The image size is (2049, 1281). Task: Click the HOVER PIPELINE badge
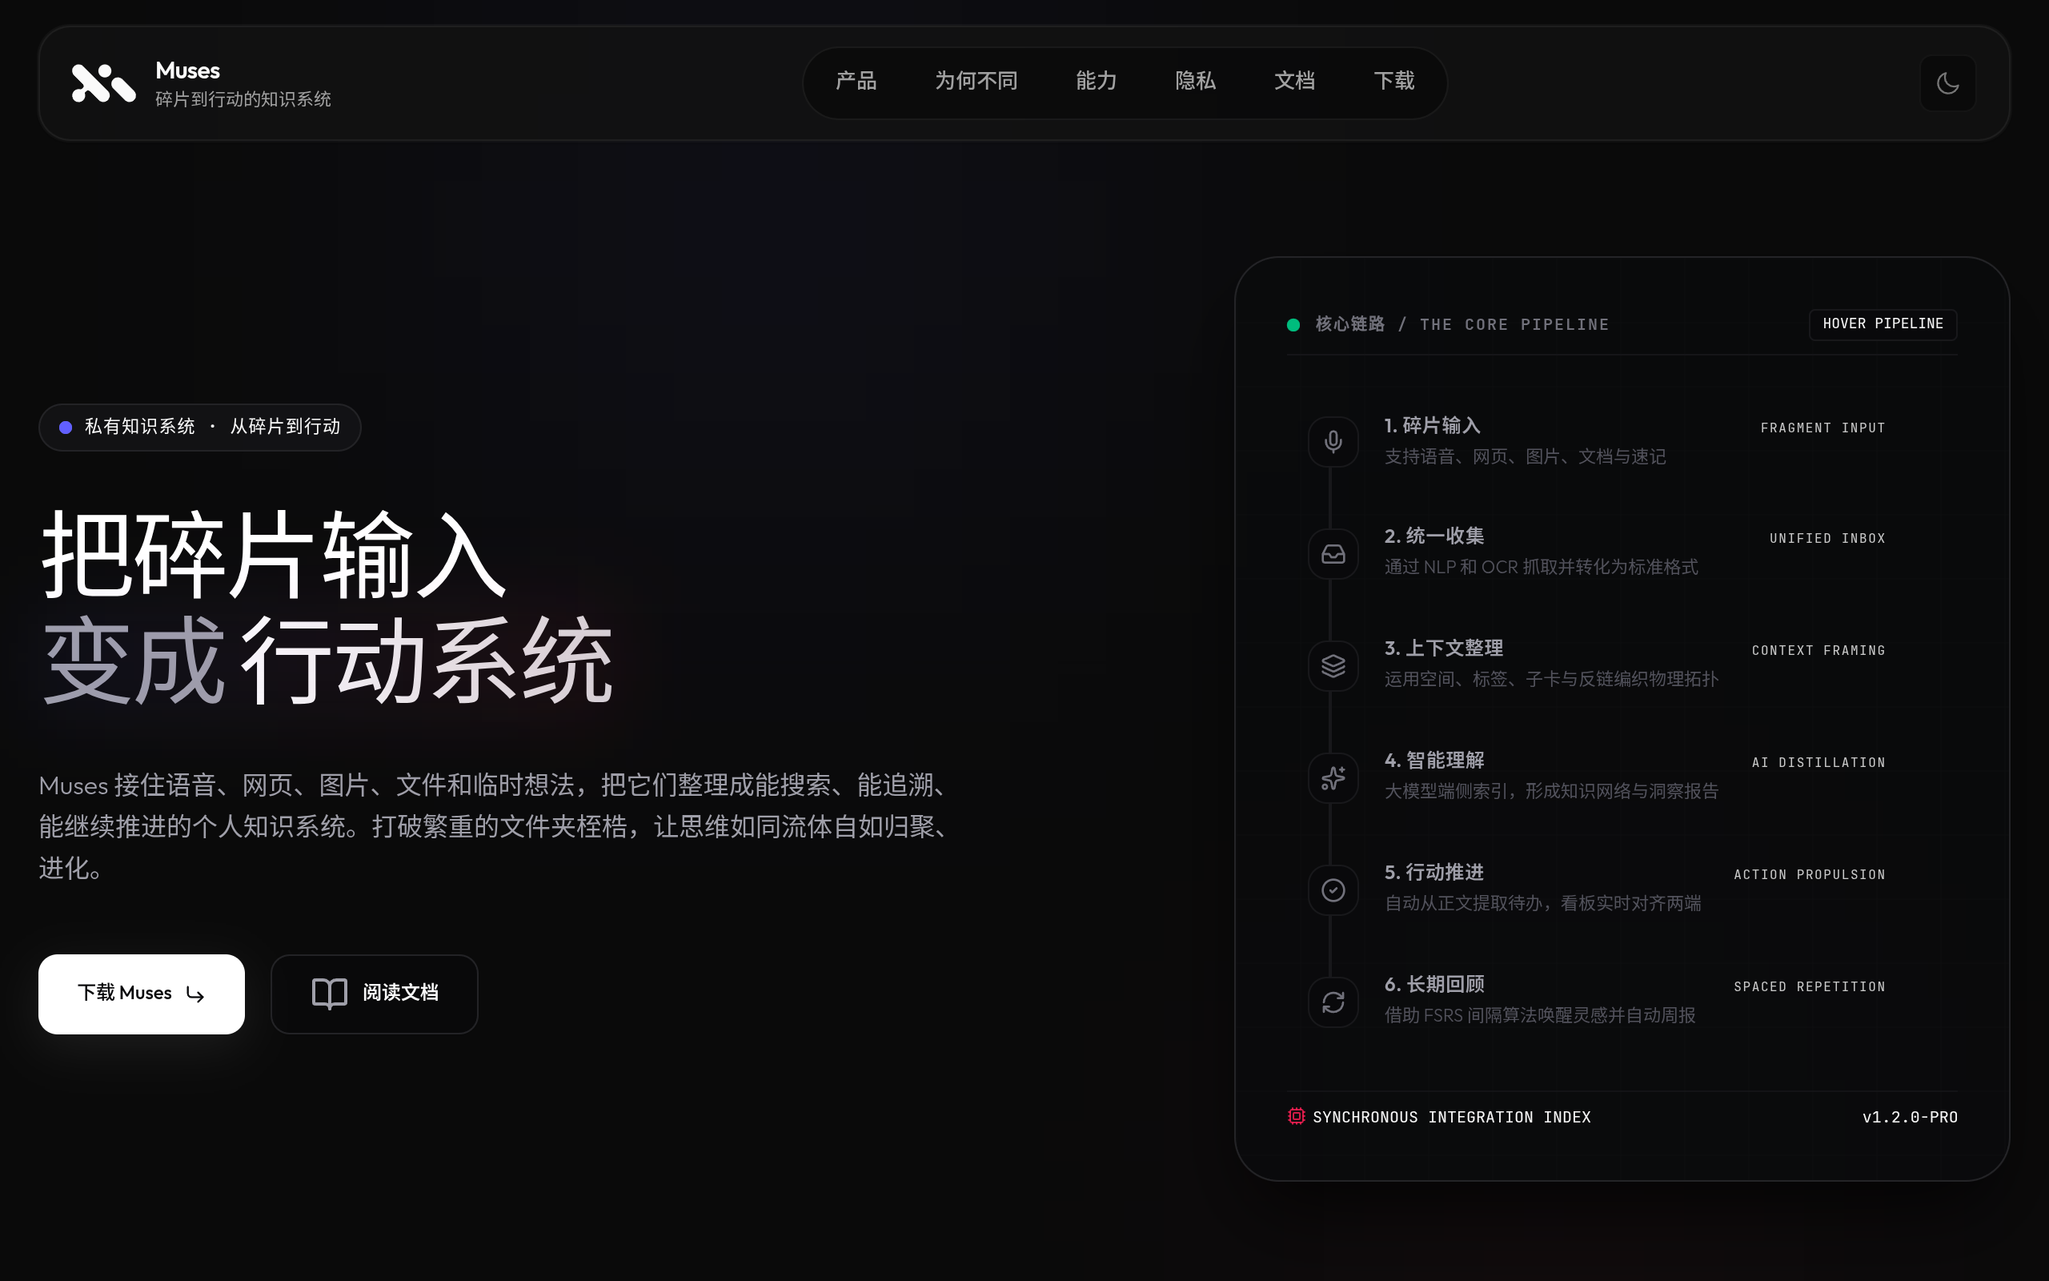pyautogui.click(x=1883, y=324)
